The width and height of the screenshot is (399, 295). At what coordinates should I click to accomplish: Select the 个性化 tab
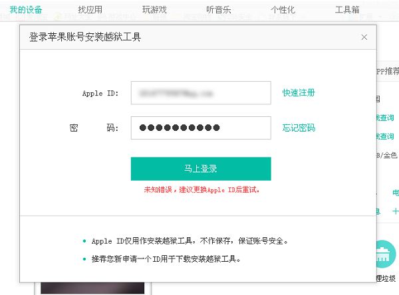click(x=283, y=10)
